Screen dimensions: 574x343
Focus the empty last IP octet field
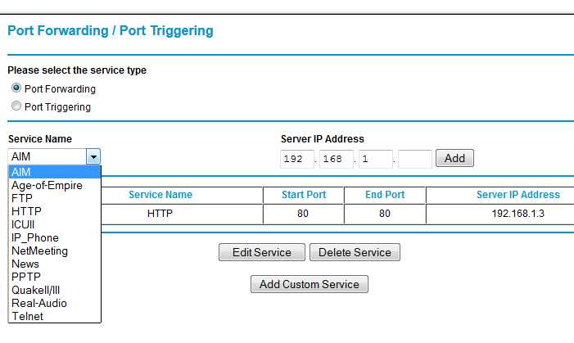point(415,159)
